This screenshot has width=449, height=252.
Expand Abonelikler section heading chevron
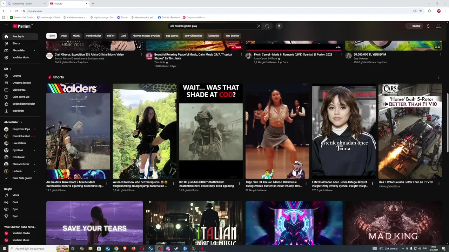(21, 122)
